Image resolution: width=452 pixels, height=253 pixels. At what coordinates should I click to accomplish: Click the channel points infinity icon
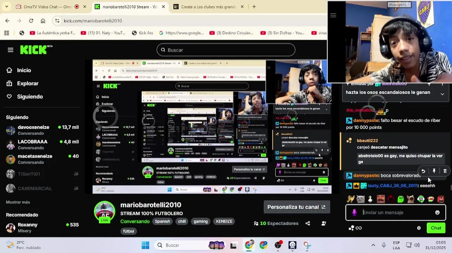coord(355,228)
